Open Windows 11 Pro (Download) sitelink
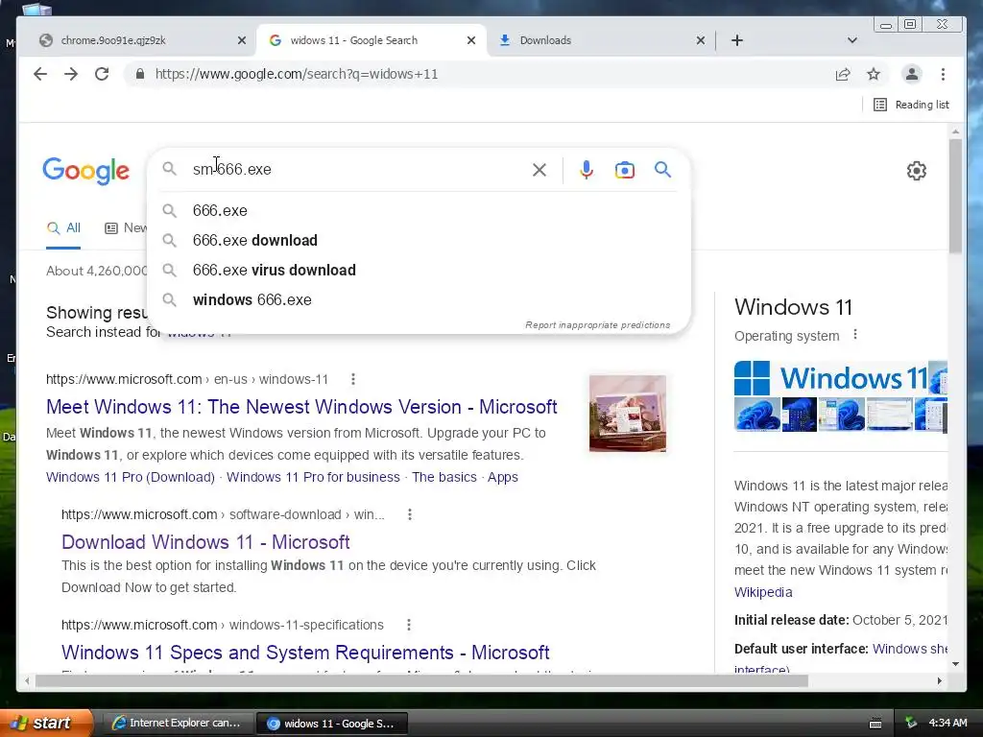Viewport: 983px width, 737px height. pos(131,477)
